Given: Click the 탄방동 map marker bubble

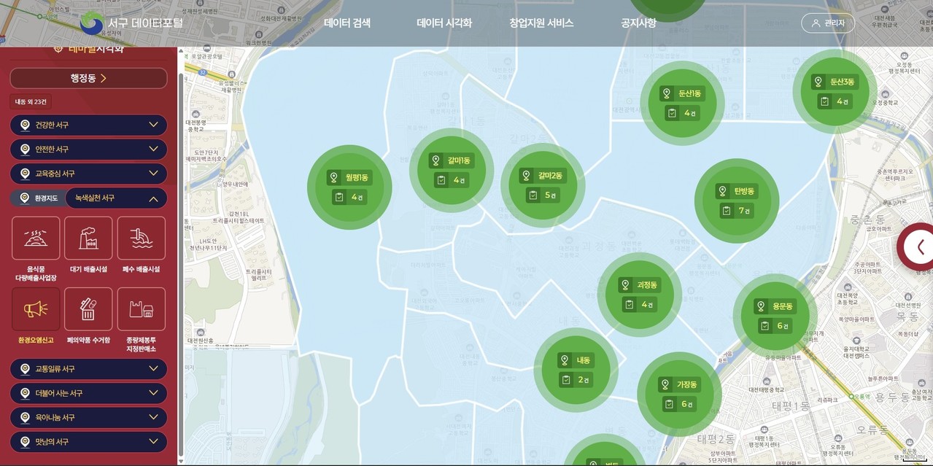Looking at the screenshot, I should click(737, 201).
